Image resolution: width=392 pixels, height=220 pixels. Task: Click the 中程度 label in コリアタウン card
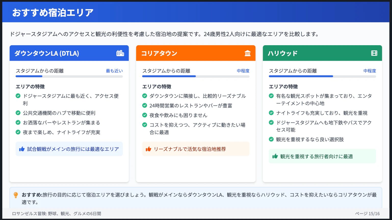click(x=243, y=71)
